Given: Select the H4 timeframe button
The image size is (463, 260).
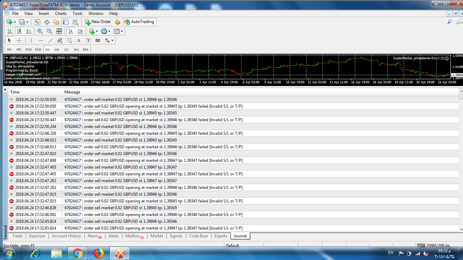Looking at the screenshot, I should tap(57, 49).
